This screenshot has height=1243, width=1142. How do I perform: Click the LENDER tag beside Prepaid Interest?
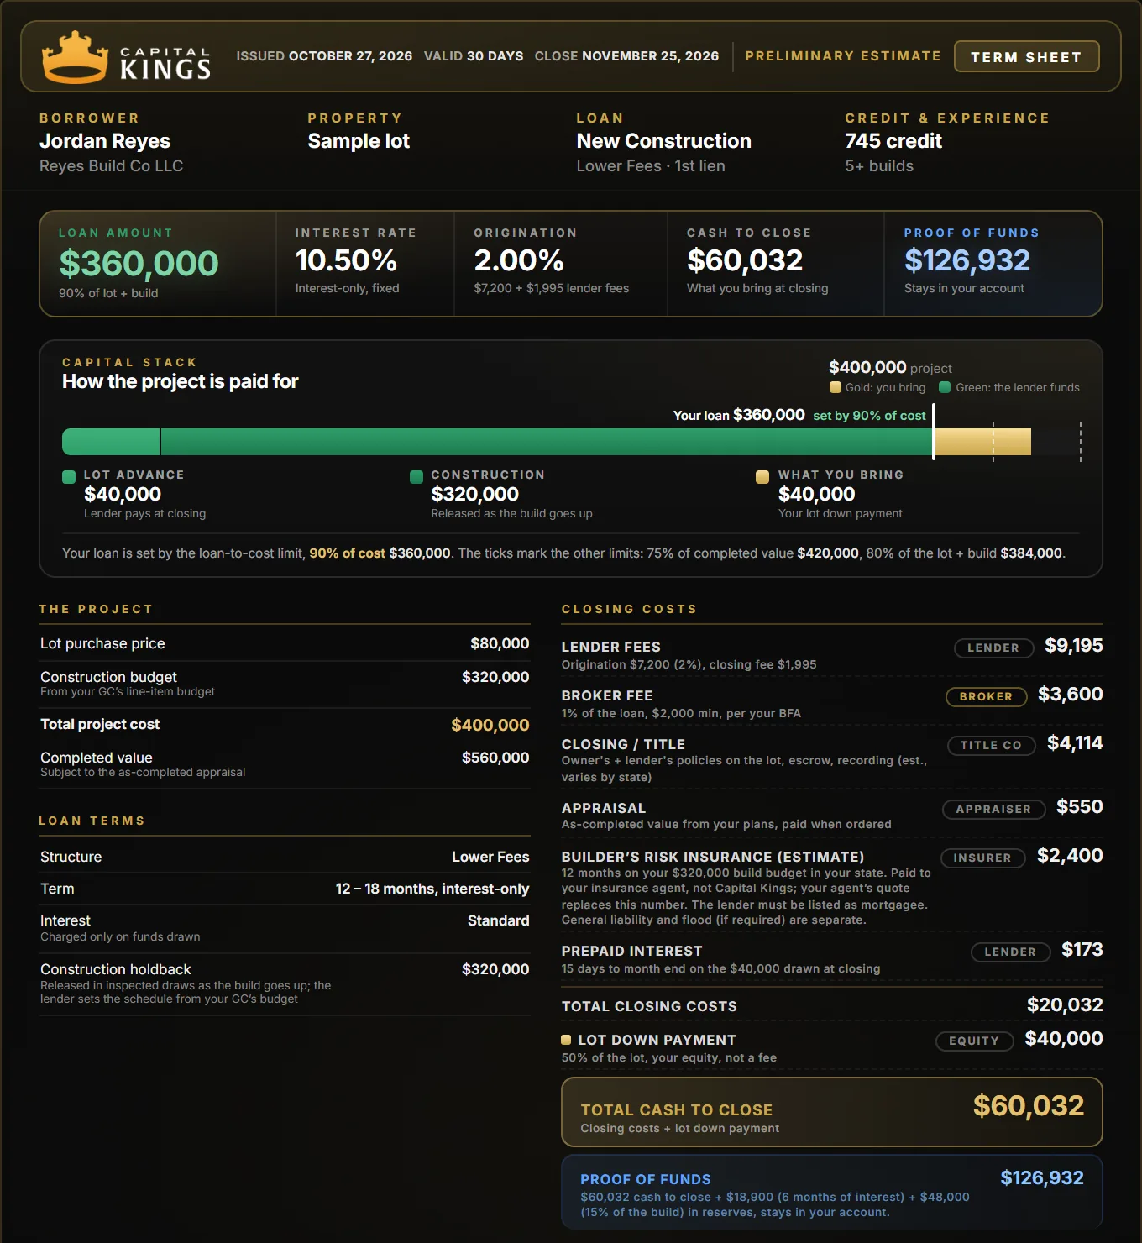[1010, 952]
